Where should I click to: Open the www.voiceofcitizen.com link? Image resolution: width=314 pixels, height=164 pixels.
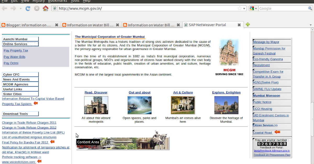click(x=19, y=162)
